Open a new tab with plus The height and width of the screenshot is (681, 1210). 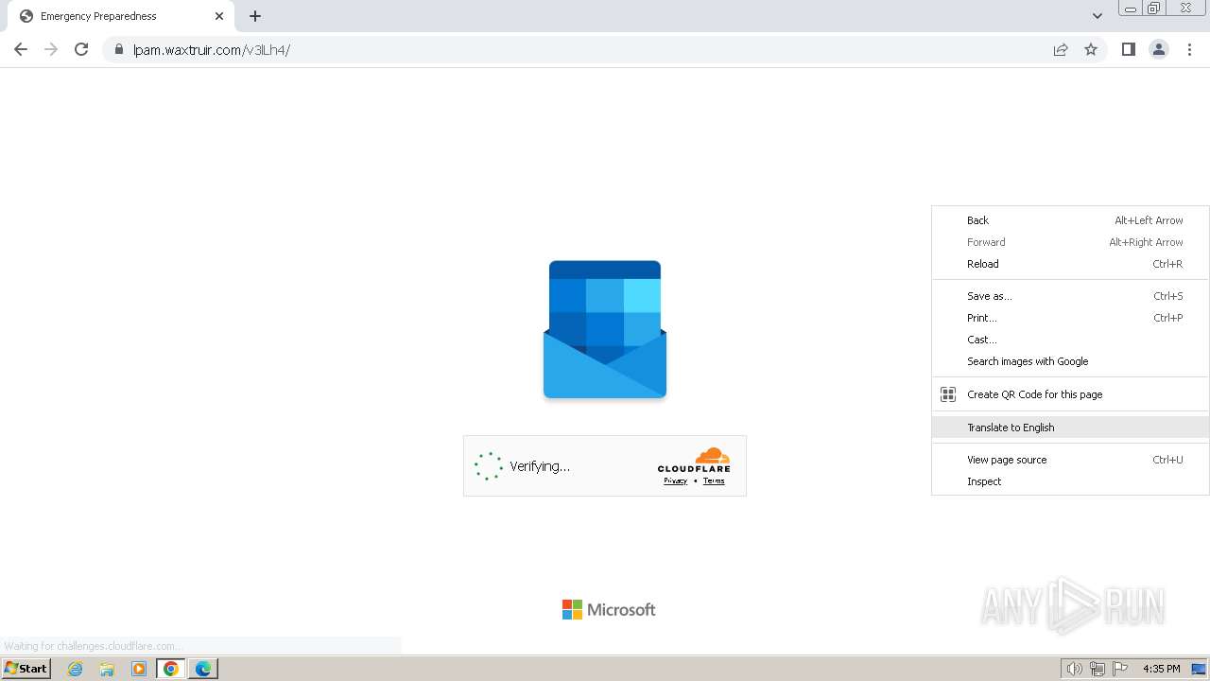255,16
